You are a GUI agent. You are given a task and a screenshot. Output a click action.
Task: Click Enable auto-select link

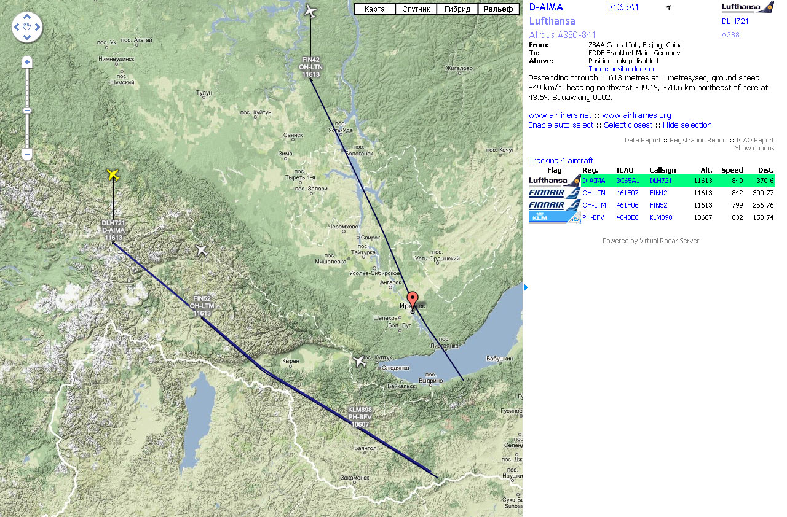[561, 125]
